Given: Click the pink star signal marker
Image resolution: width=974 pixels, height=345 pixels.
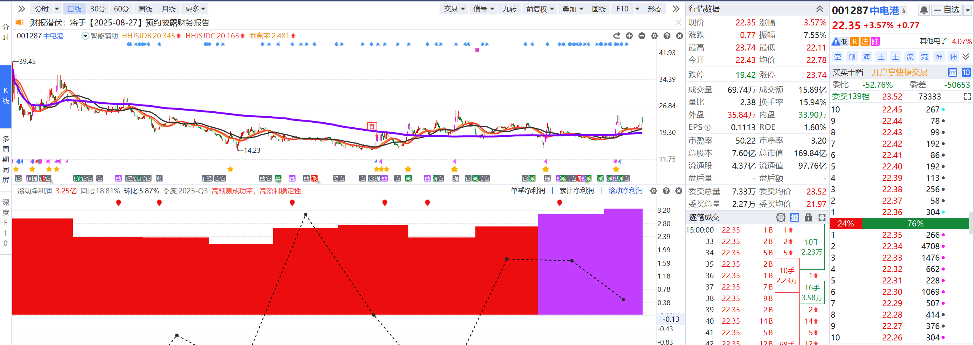Looking at the screenshot, I should coord(477,50).
